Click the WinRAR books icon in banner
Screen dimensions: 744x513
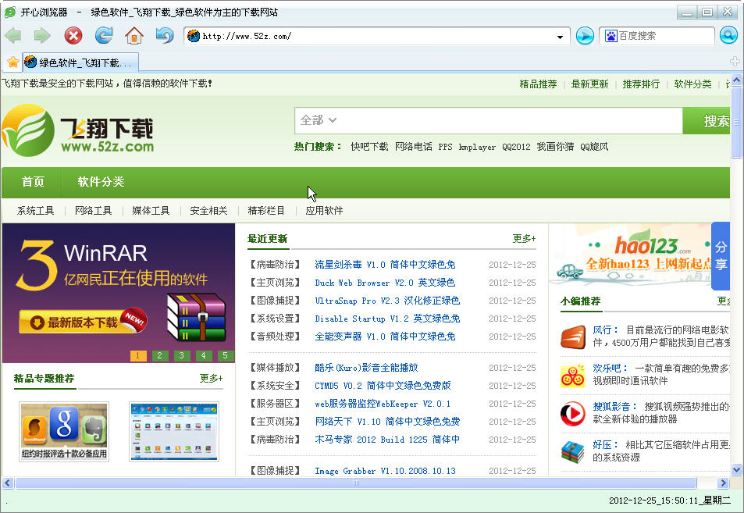pos(197,317)
